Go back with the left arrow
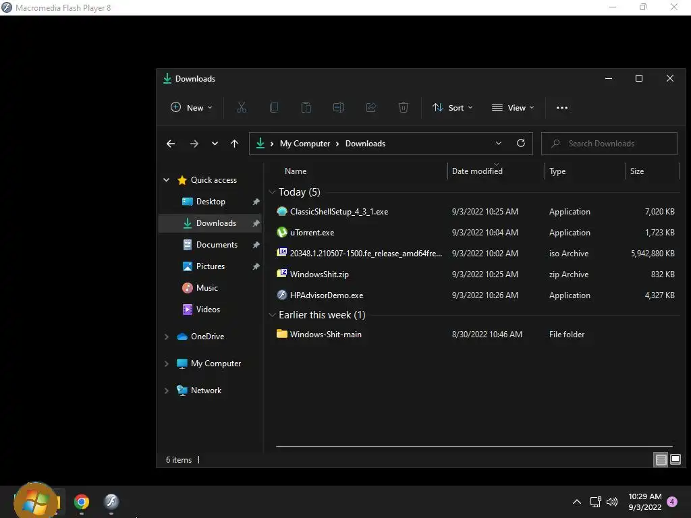691x518 pixels. point(171,144)
